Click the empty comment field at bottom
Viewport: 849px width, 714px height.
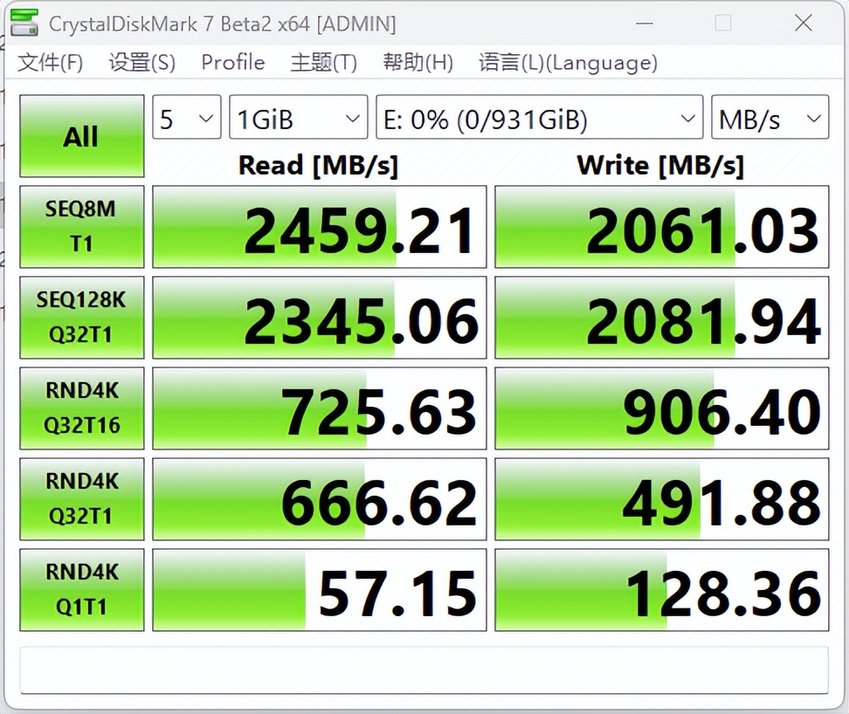click(424, 670)
